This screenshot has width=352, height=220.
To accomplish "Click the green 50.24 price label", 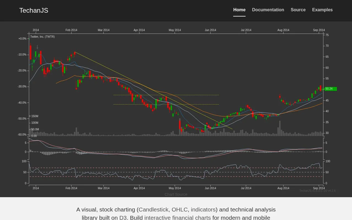I will [331, 89].
